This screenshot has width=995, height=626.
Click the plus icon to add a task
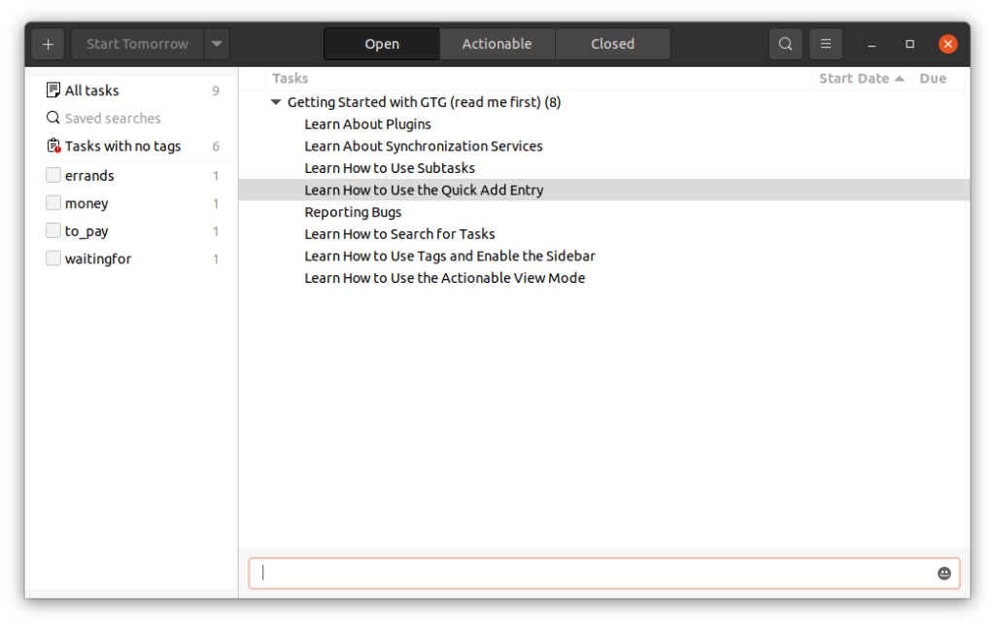click(x=48, y=44)
